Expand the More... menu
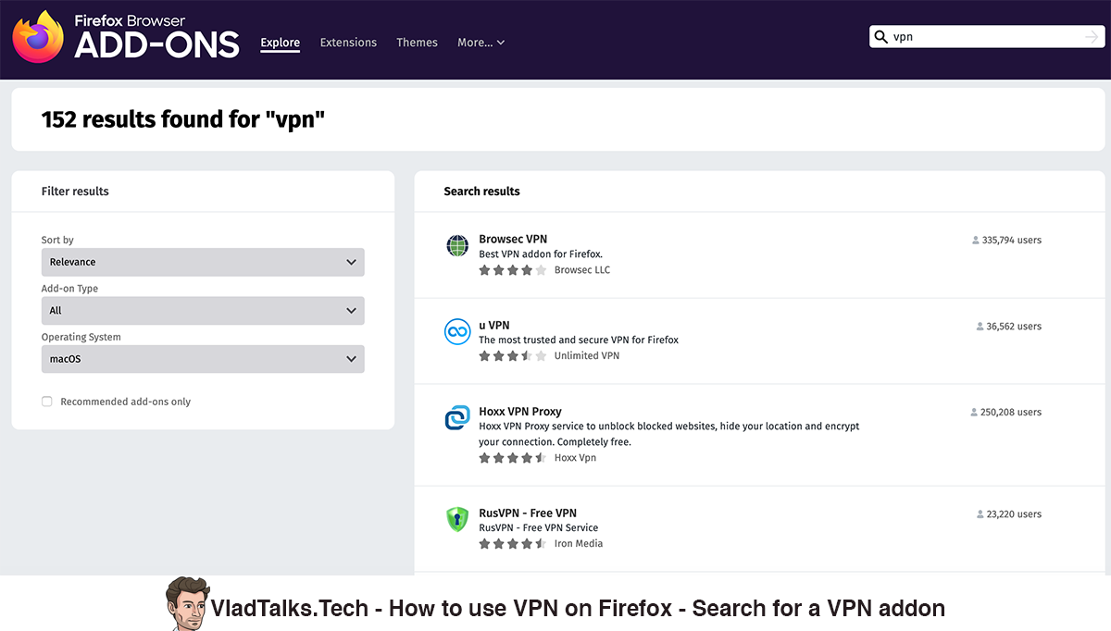Screen dimensions: 1111x631 click(481, 43)
